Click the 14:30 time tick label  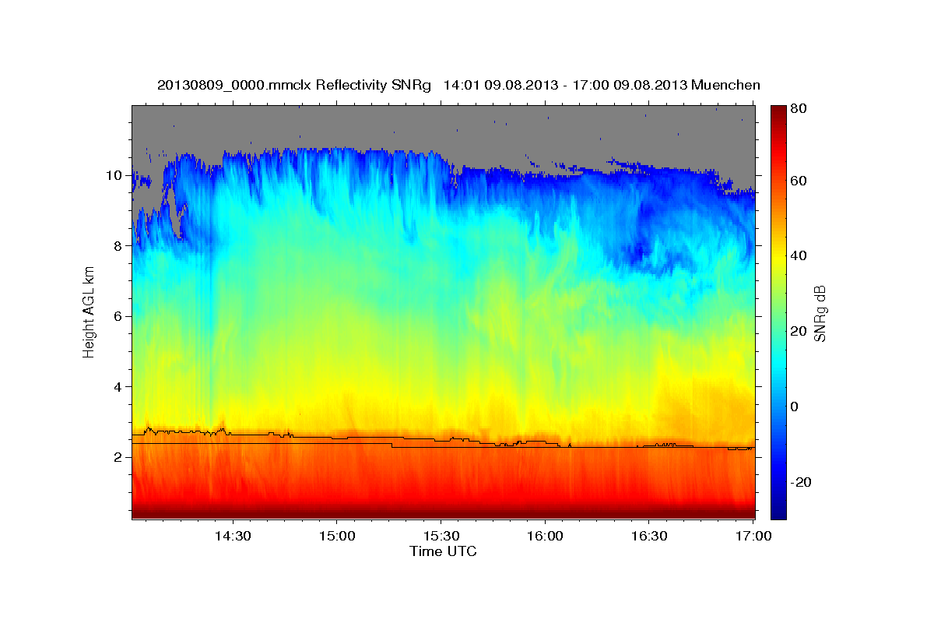click(232, 536)
